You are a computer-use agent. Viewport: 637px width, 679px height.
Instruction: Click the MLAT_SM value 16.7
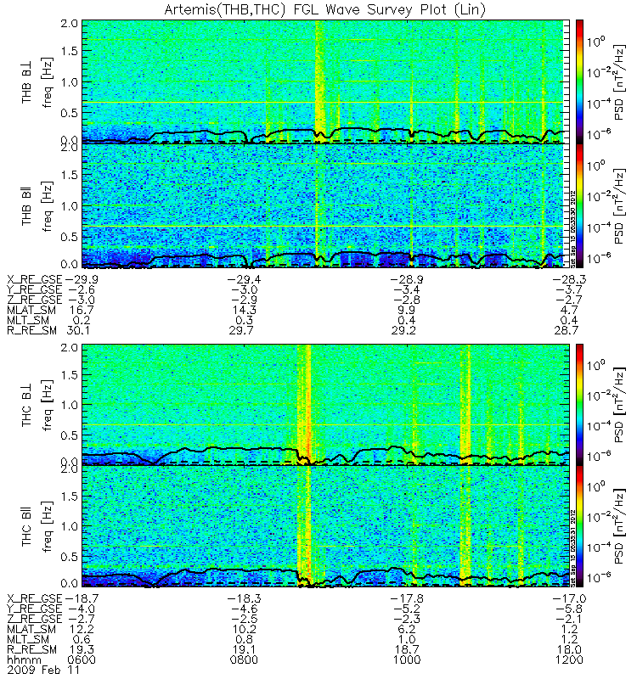(x=82, y=310)
